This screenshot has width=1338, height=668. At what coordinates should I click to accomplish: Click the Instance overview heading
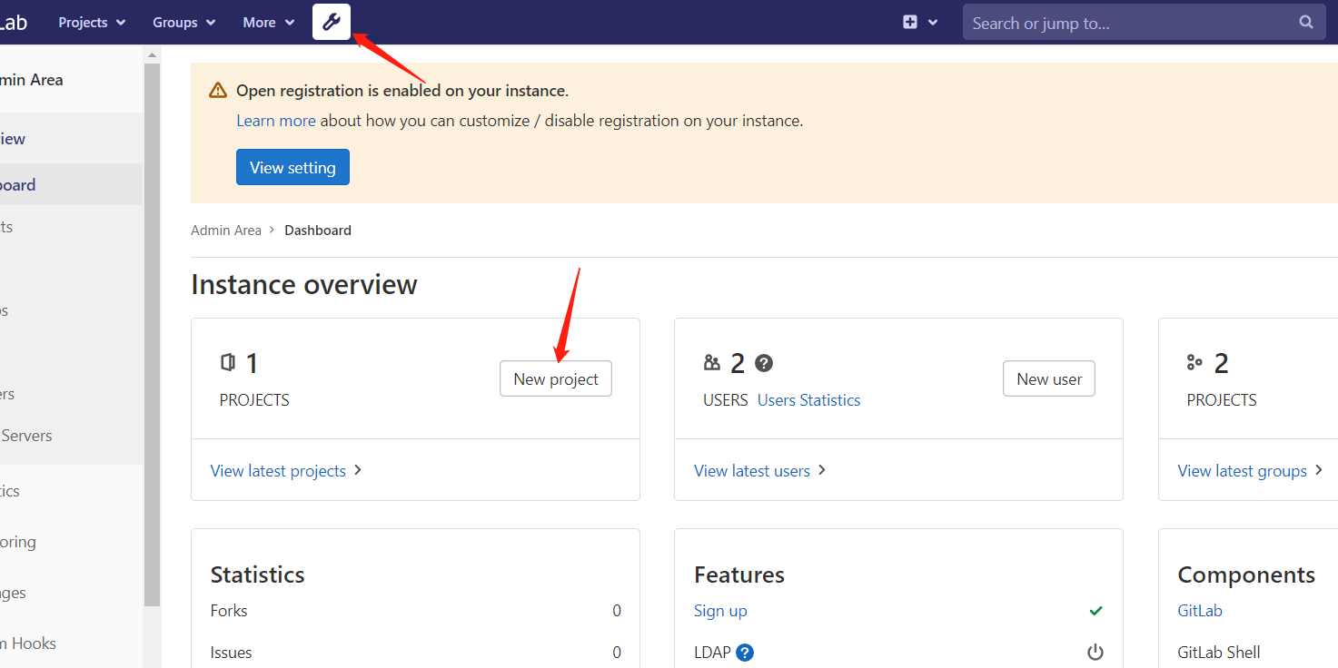(304, 285)
